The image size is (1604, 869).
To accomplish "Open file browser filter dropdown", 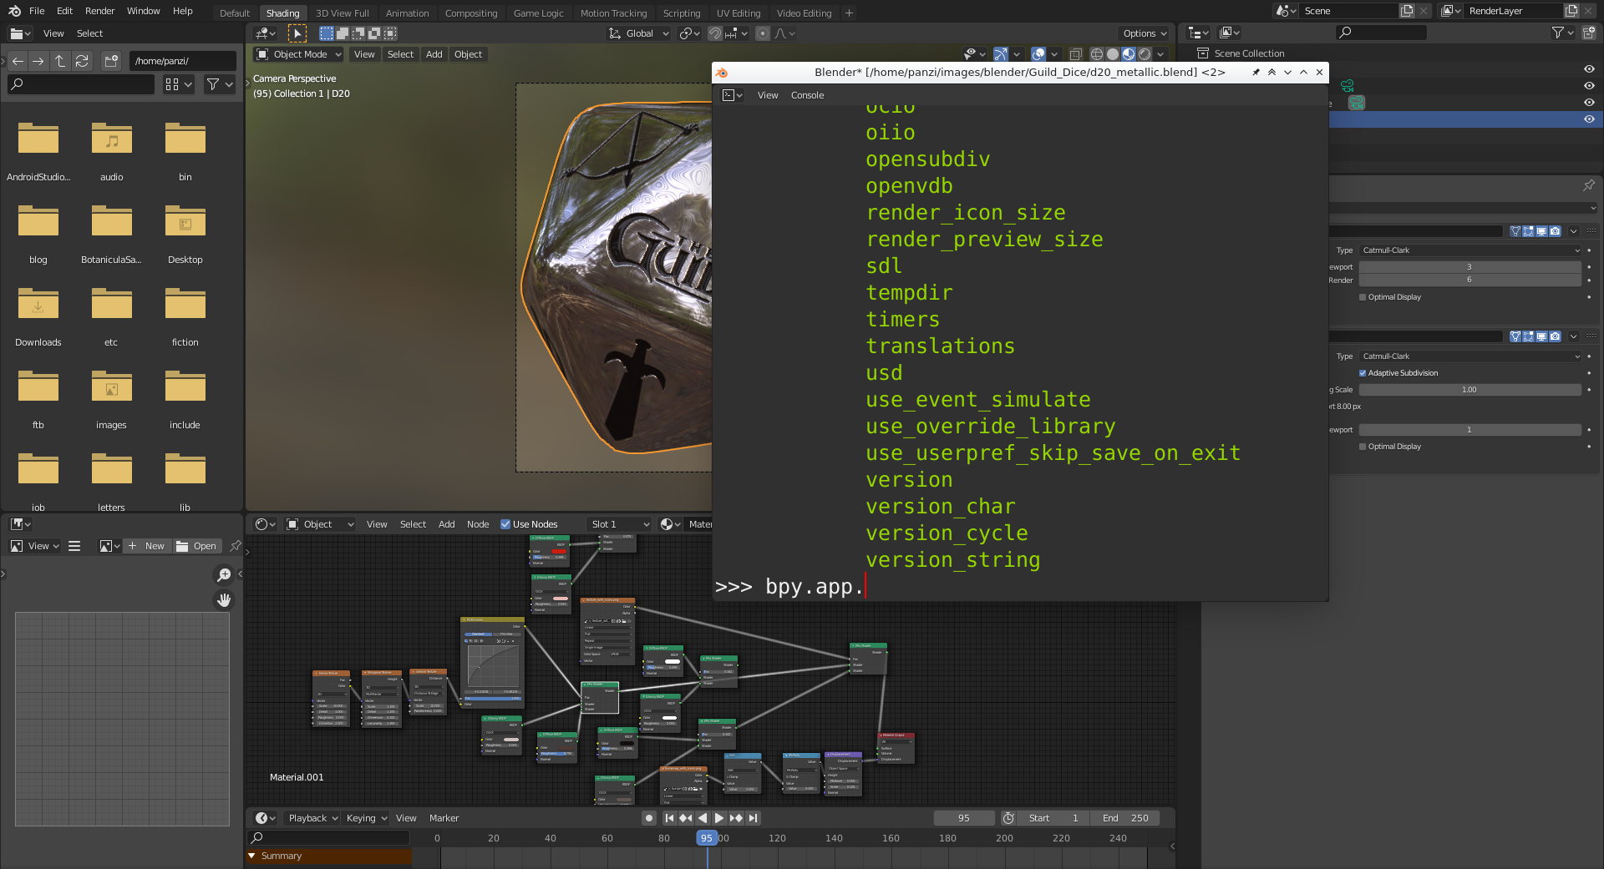I will pos(220,84).
